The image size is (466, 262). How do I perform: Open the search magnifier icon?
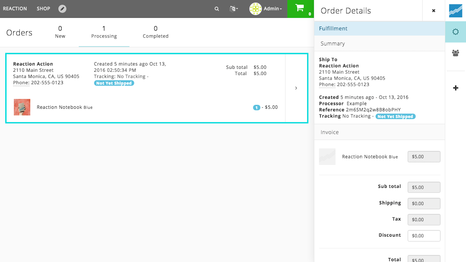pos(217,9)
